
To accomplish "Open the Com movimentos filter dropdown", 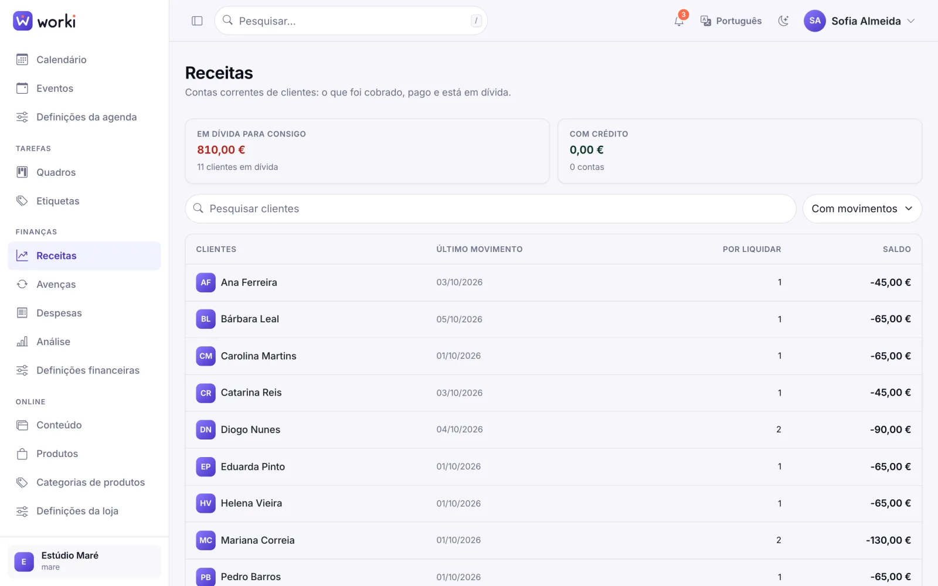I will (x=862, y=209).
